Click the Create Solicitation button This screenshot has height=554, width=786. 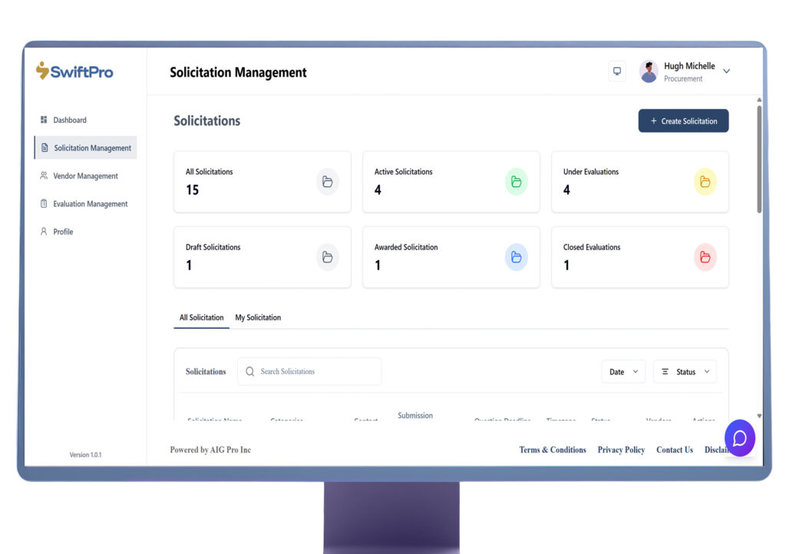coord(683,121)
